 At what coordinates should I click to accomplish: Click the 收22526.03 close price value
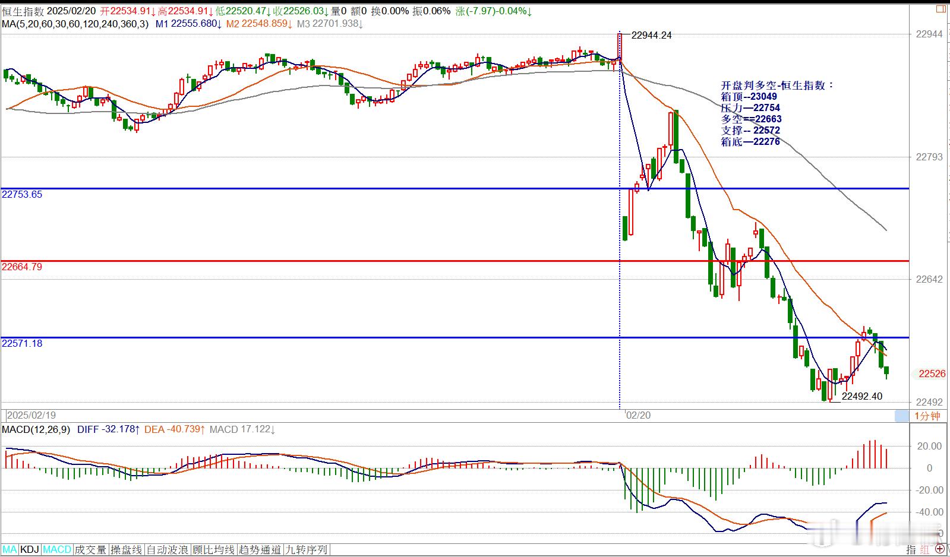coord(300,11)
